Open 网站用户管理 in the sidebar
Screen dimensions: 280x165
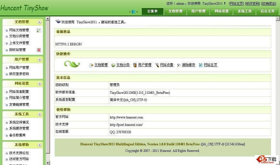[x=19, y=68]
